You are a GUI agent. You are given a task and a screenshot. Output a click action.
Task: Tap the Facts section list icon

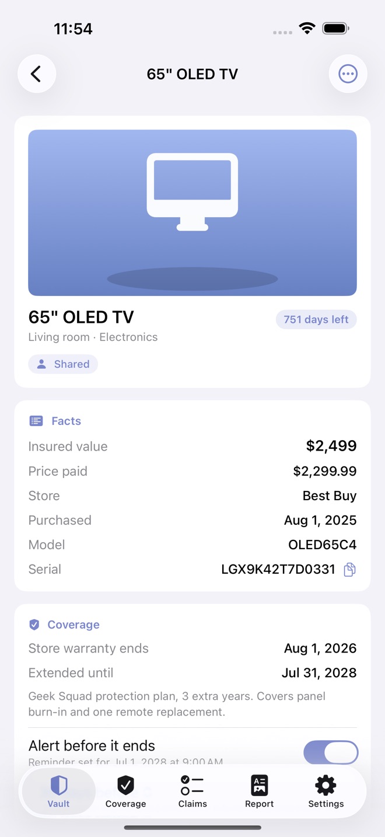coord(36,421)
